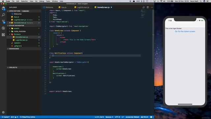Screen dimensions: 211x119
Task: Click the ESLint warning status item
Action: click(x=144, y=117)
